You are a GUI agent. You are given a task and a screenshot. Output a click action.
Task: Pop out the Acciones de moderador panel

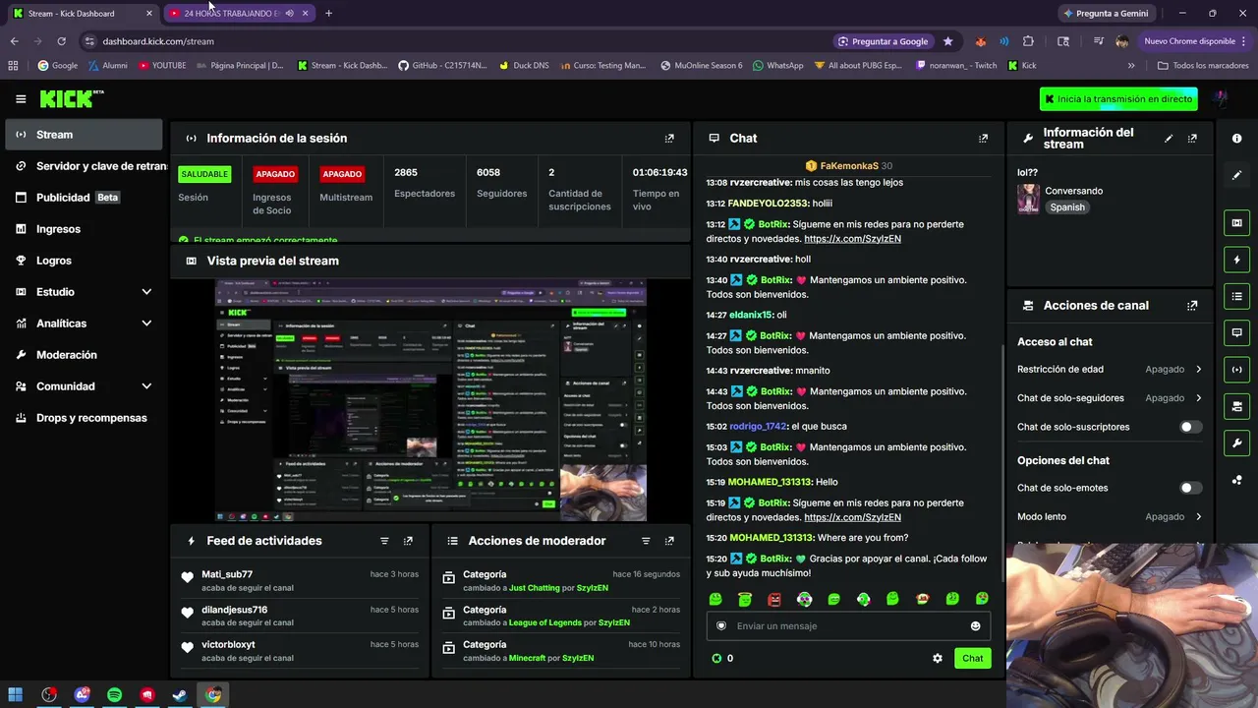[x=669, y=541]
